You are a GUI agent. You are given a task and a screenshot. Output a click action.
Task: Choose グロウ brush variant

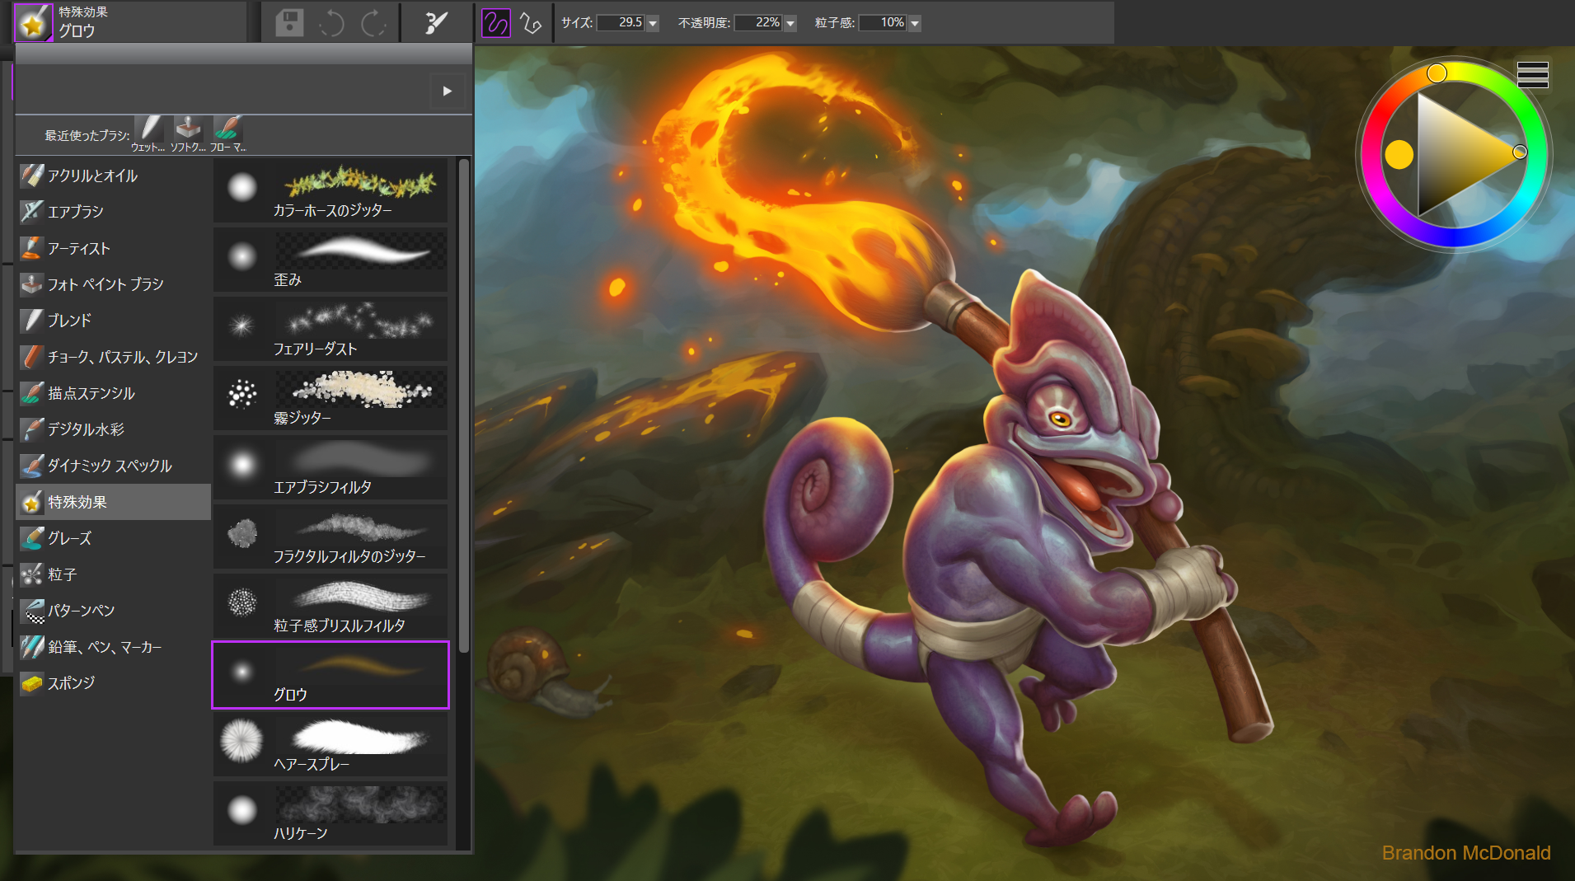pyautogui.click(x=330, y=675)
